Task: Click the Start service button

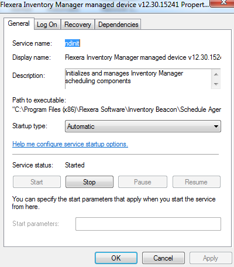Action: pyautogui.click(x=37, y=182)
